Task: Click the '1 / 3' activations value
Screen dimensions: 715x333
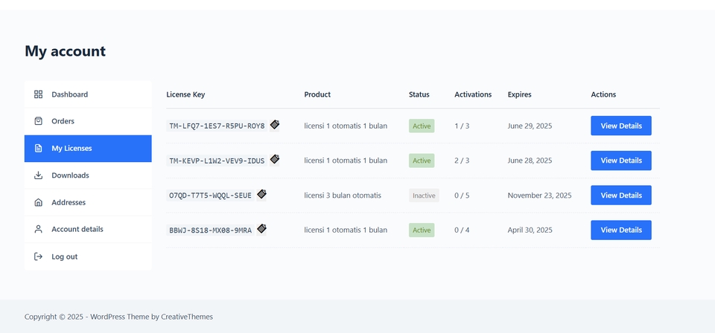Action: point(462,126)
